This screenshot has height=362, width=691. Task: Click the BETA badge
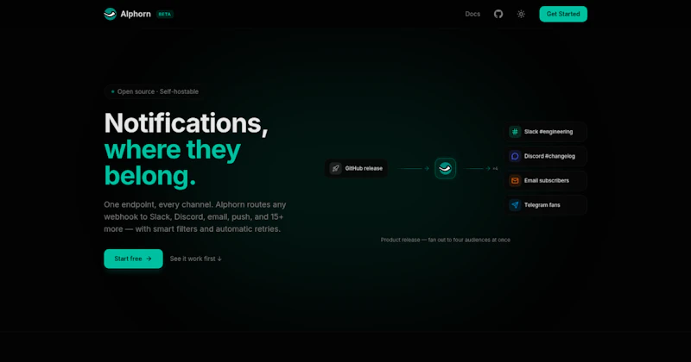[165, 14]
